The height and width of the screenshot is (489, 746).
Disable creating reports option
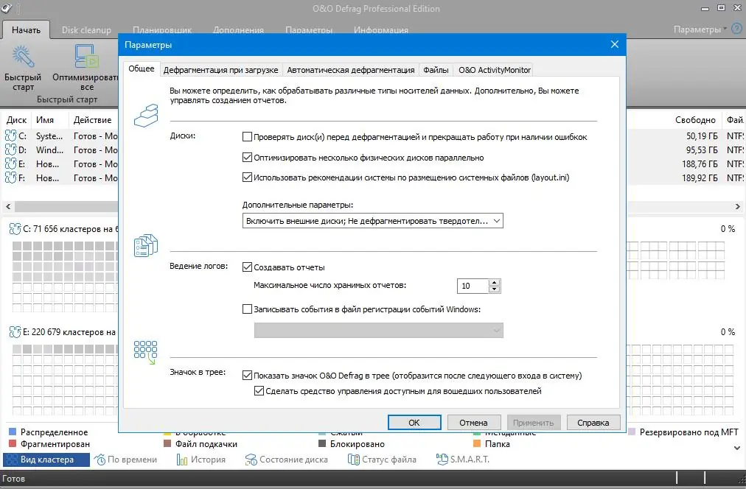pos(248,267)
